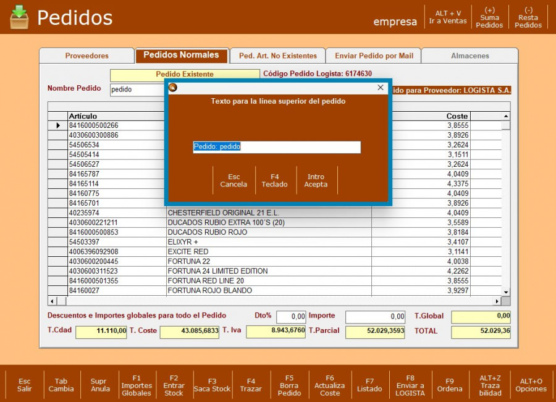Select row for FORTUNA 22 article
Image resolution: width=556 pixels, height=402 pixels.
click(217, 261)
